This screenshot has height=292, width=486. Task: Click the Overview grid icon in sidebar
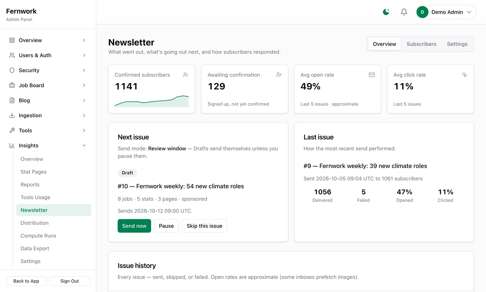tap(12, 40)
